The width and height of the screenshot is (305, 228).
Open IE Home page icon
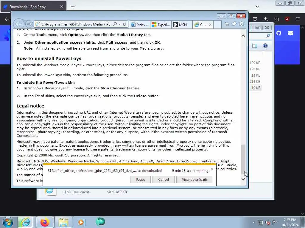227,24
